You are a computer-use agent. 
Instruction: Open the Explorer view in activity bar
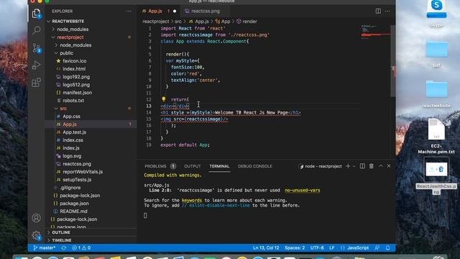pos(37,14)
